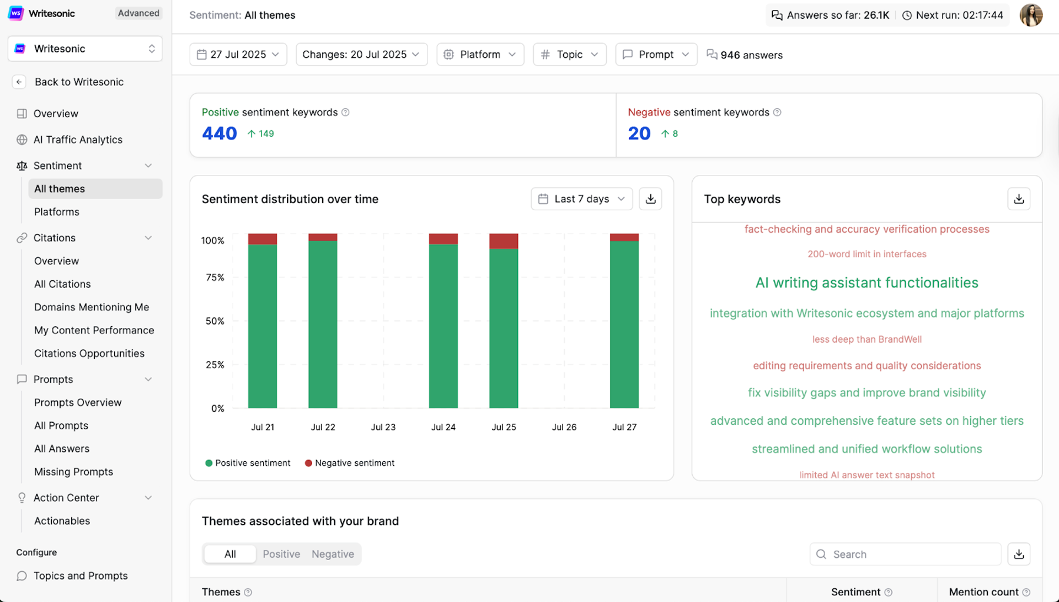Screen dimensions: 1059x602
Task: Open Actionables under Action Center
Action: 62,521
